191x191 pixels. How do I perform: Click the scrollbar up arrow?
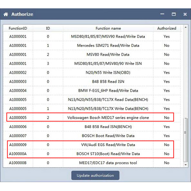click(186, 27)
